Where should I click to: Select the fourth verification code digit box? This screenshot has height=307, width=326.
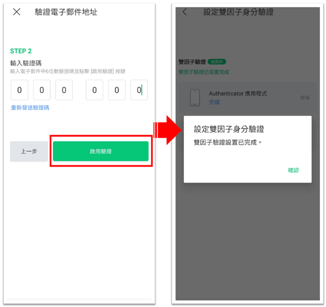click(x=94, y=90)
